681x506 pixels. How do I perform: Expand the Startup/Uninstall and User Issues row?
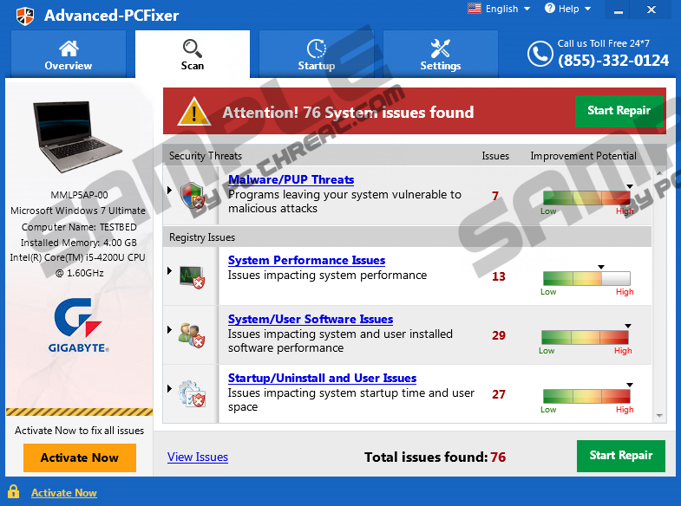tap(170, 388)
